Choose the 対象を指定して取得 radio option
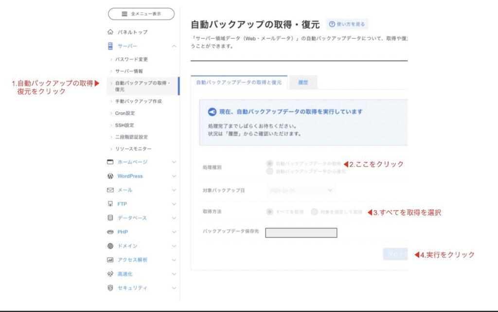 click(x=314, y=212)
